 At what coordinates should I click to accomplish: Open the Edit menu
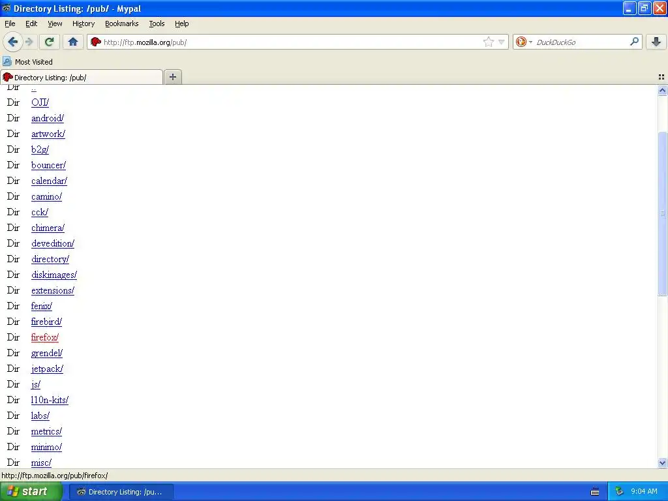(31, 23)
